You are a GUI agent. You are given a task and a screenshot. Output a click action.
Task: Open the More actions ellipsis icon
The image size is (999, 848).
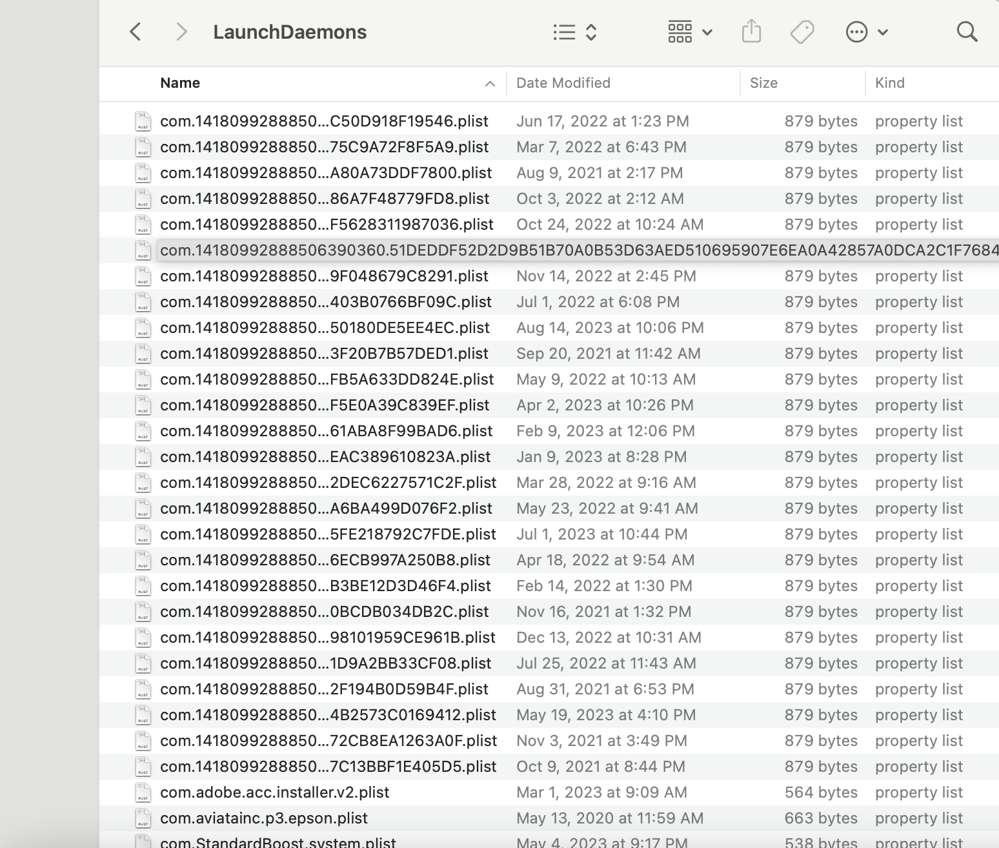point(856,31)
